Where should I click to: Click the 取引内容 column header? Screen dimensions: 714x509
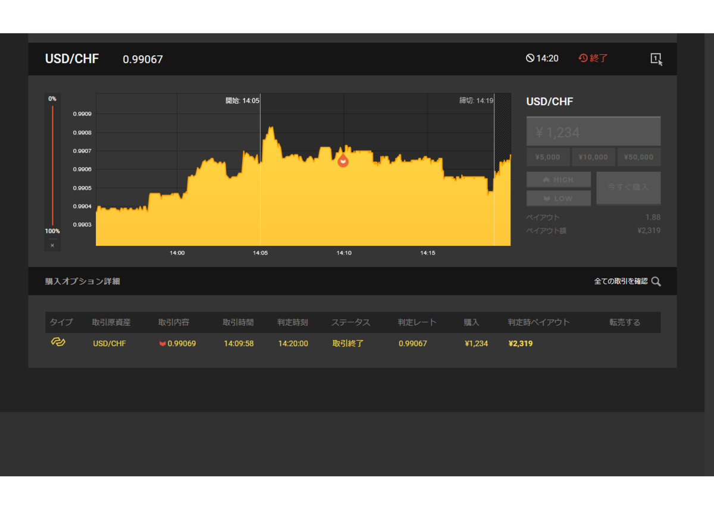coord(174,322)
